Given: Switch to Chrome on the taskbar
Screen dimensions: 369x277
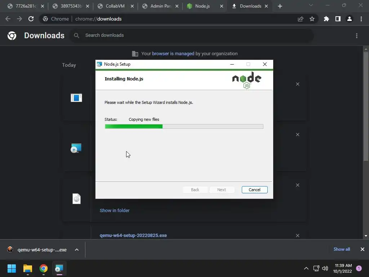Looking at the screenshot, I should pos(44,268).
